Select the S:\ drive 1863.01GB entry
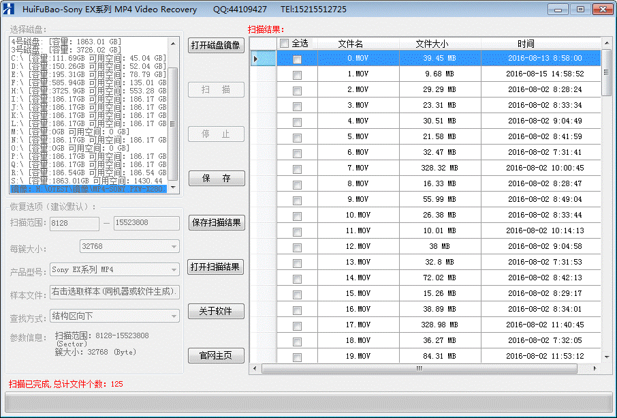This screenshot has height=418, width=617. click(89, 181)
